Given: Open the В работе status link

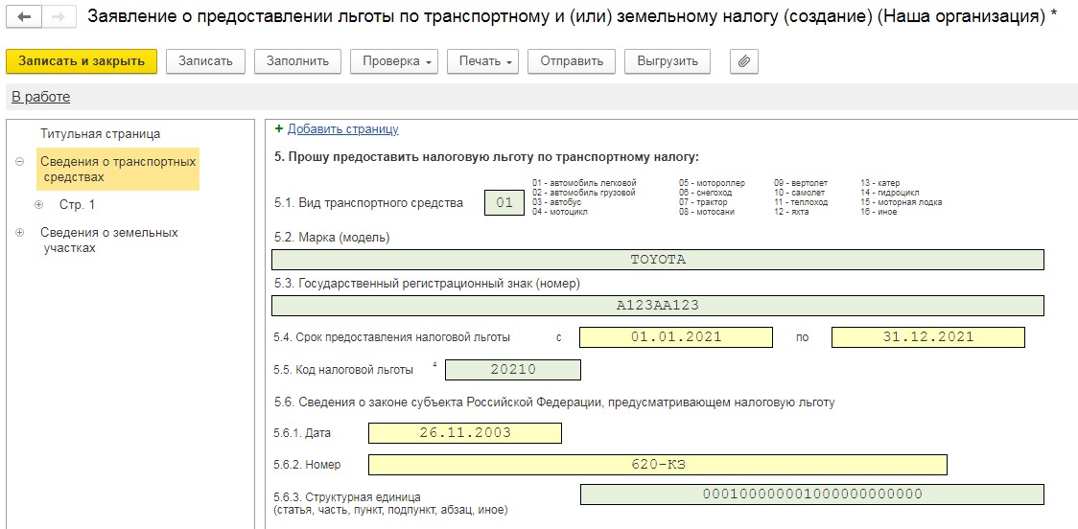Looking at the screenshot, I should tap(40, 97).
